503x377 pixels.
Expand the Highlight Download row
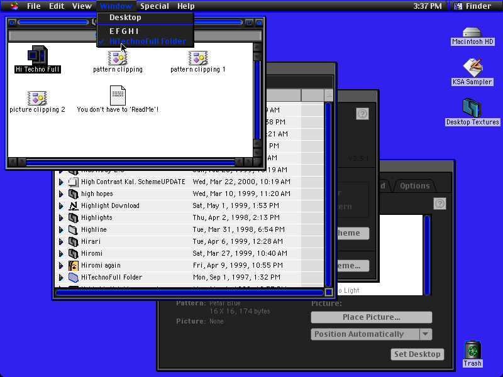[61, 205]
